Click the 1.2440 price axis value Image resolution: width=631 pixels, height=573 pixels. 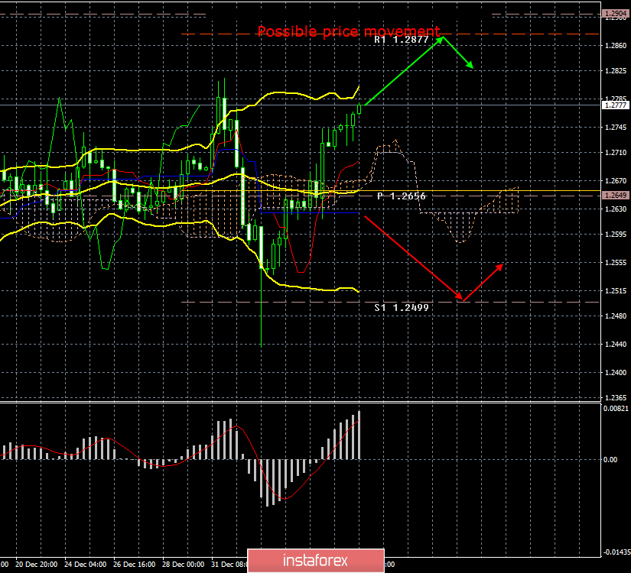click(x=616, y=345)
